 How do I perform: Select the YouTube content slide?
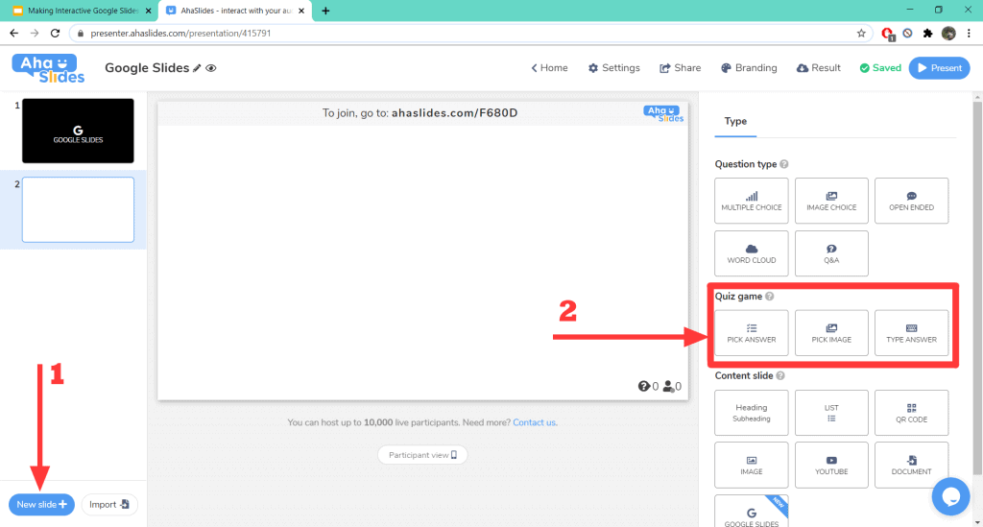pyautogui.click(x=831, y=465)
